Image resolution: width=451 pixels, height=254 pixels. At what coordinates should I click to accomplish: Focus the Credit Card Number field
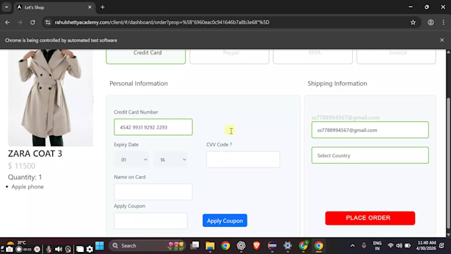tap(153, 127)
